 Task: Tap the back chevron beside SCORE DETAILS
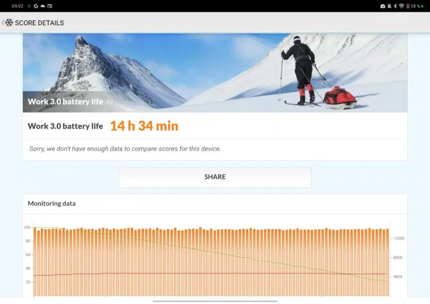tap(3, 23)
